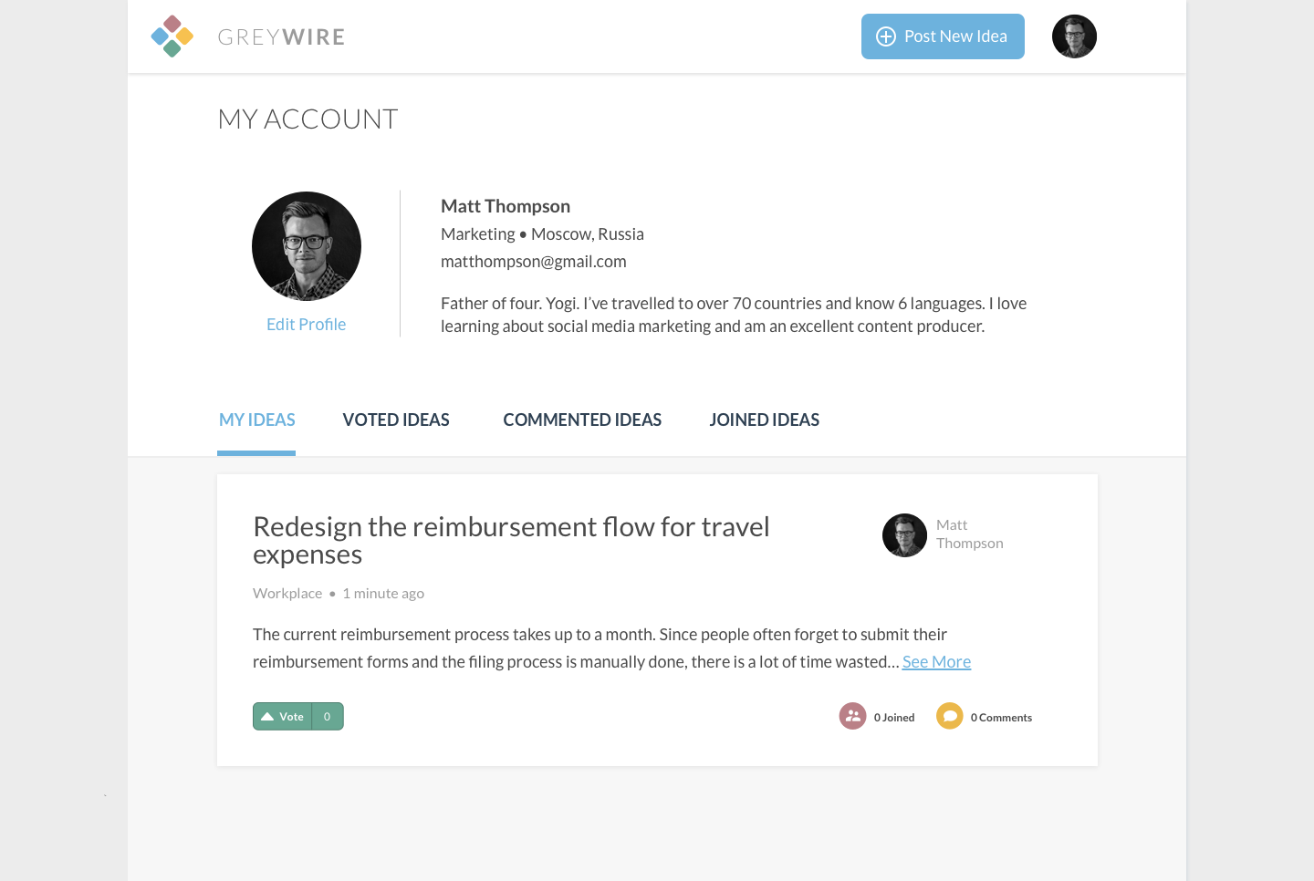This screenshot has height=881, width=1314.
Task: Go to the Joined Ideas tab
Action: (765, 420)
